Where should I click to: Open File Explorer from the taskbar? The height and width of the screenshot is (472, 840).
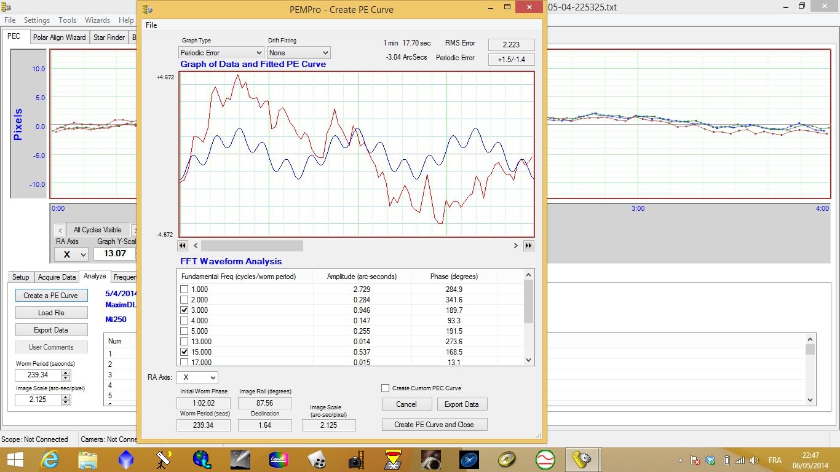point(88,460)
